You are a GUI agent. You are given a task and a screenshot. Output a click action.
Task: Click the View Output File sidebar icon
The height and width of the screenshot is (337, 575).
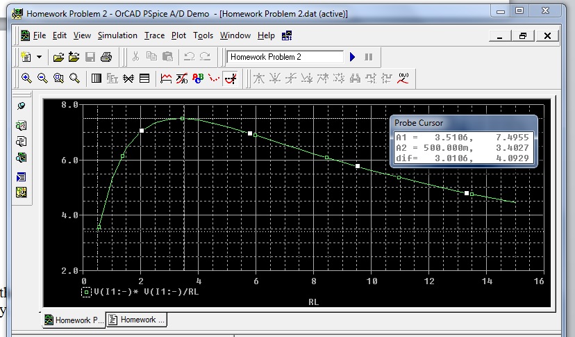point(22,142)
